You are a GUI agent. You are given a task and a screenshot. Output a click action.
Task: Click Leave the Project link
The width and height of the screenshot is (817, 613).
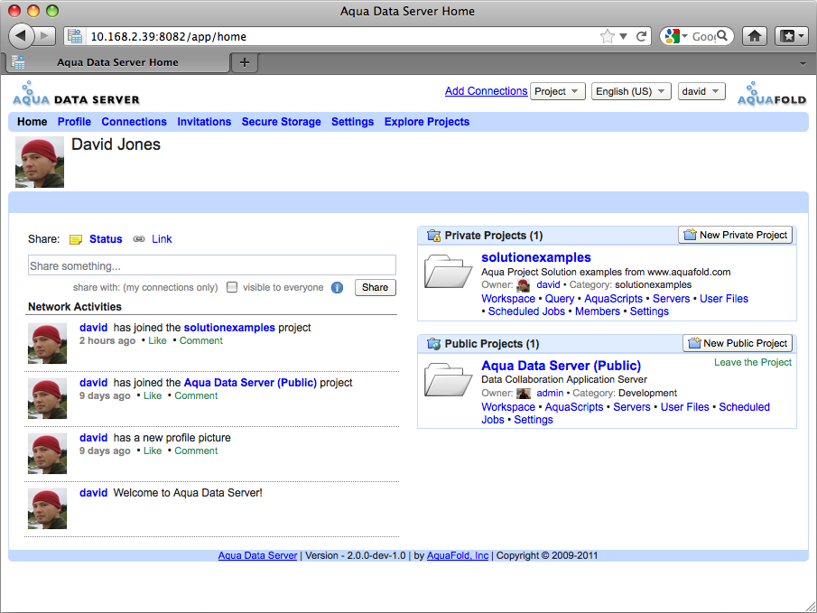pyautogui.click(x=752, y=362)
